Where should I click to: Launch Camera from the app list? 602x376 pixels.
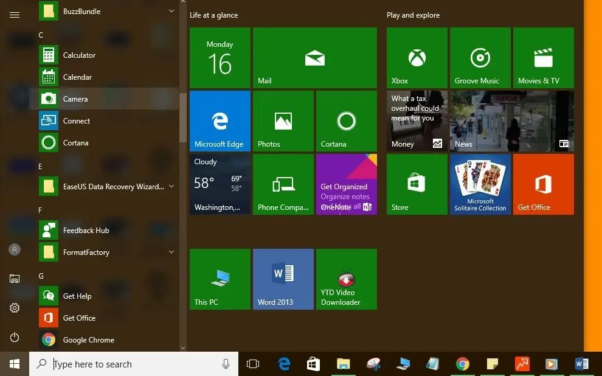(x=103, y=99)
